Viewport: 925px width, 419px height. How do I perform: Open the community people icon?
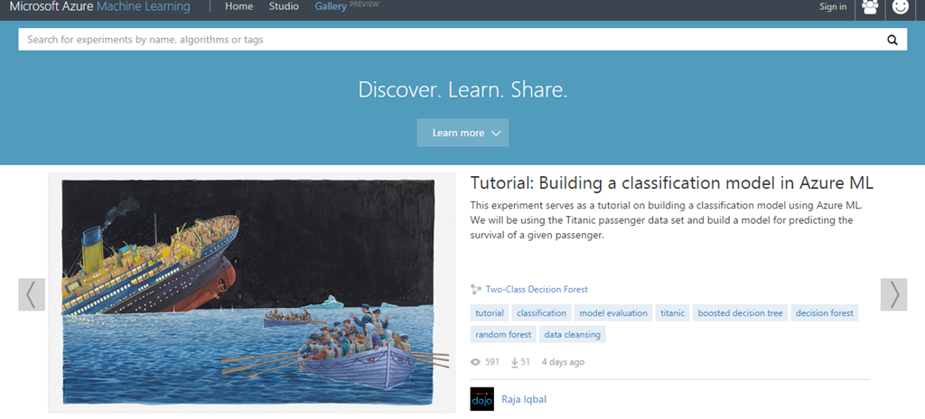(x=870, y=7)
